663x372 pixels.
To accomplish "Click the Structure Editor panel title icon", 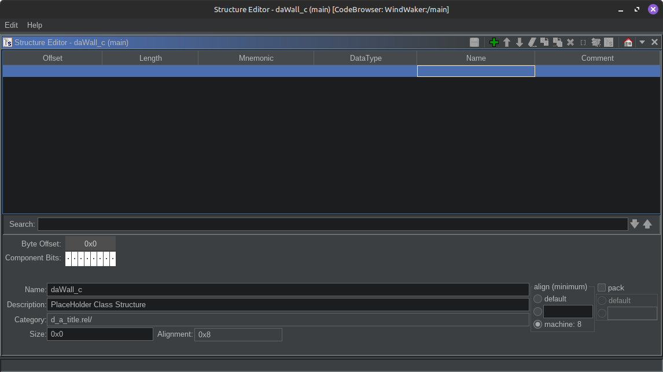I will click(8, 42).
